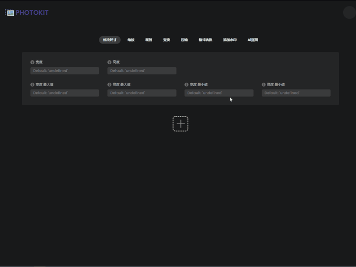Screen dimensions: 356x267
Task: Click the info icon next to 高度
Action: pos(109,62)
